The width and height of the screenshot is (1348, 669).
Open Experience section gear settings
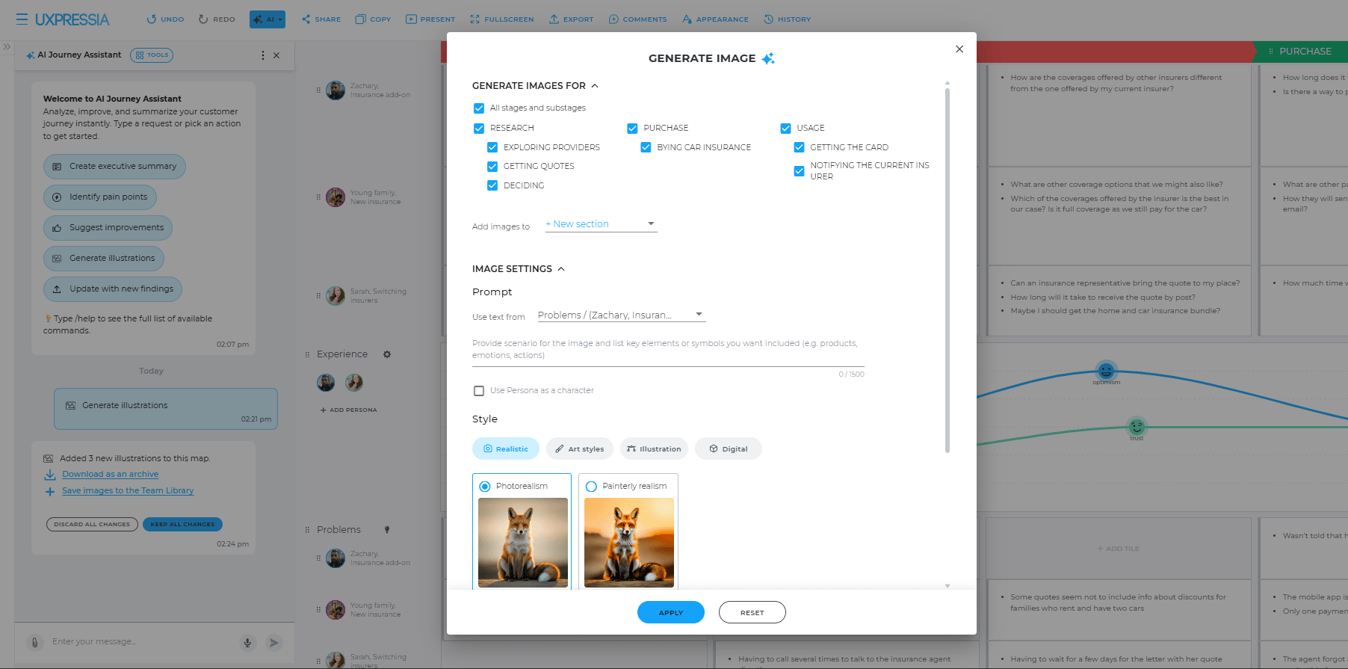(387, 354)
